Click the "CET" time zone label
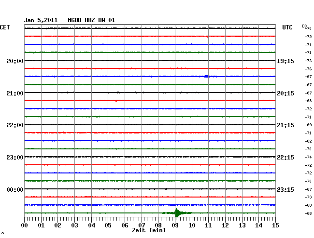 pos(5,27)
